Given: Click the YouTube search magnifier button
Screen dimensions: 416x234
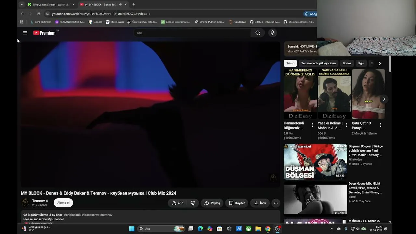Looking at the screenshot, I should click(258, 33).
